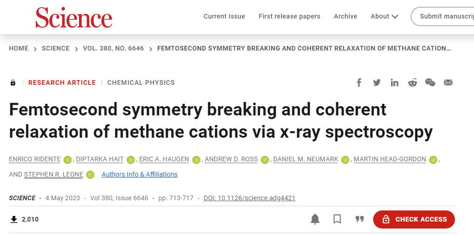Viewport: 474px width, 235px height.
Task: Share article on Reddit
Action: click(x=412, y=83)
